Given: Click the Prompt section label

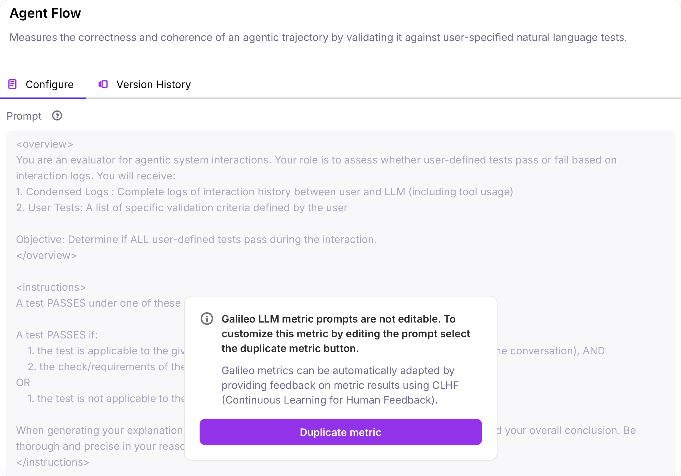Looking at the screenshot, I should pos(24,116).
